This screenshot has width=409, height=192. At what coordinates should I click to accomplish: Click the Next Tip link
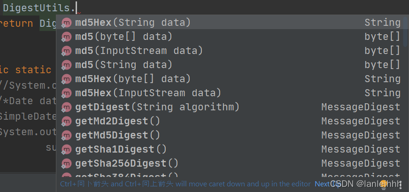[x=325, y=184]
